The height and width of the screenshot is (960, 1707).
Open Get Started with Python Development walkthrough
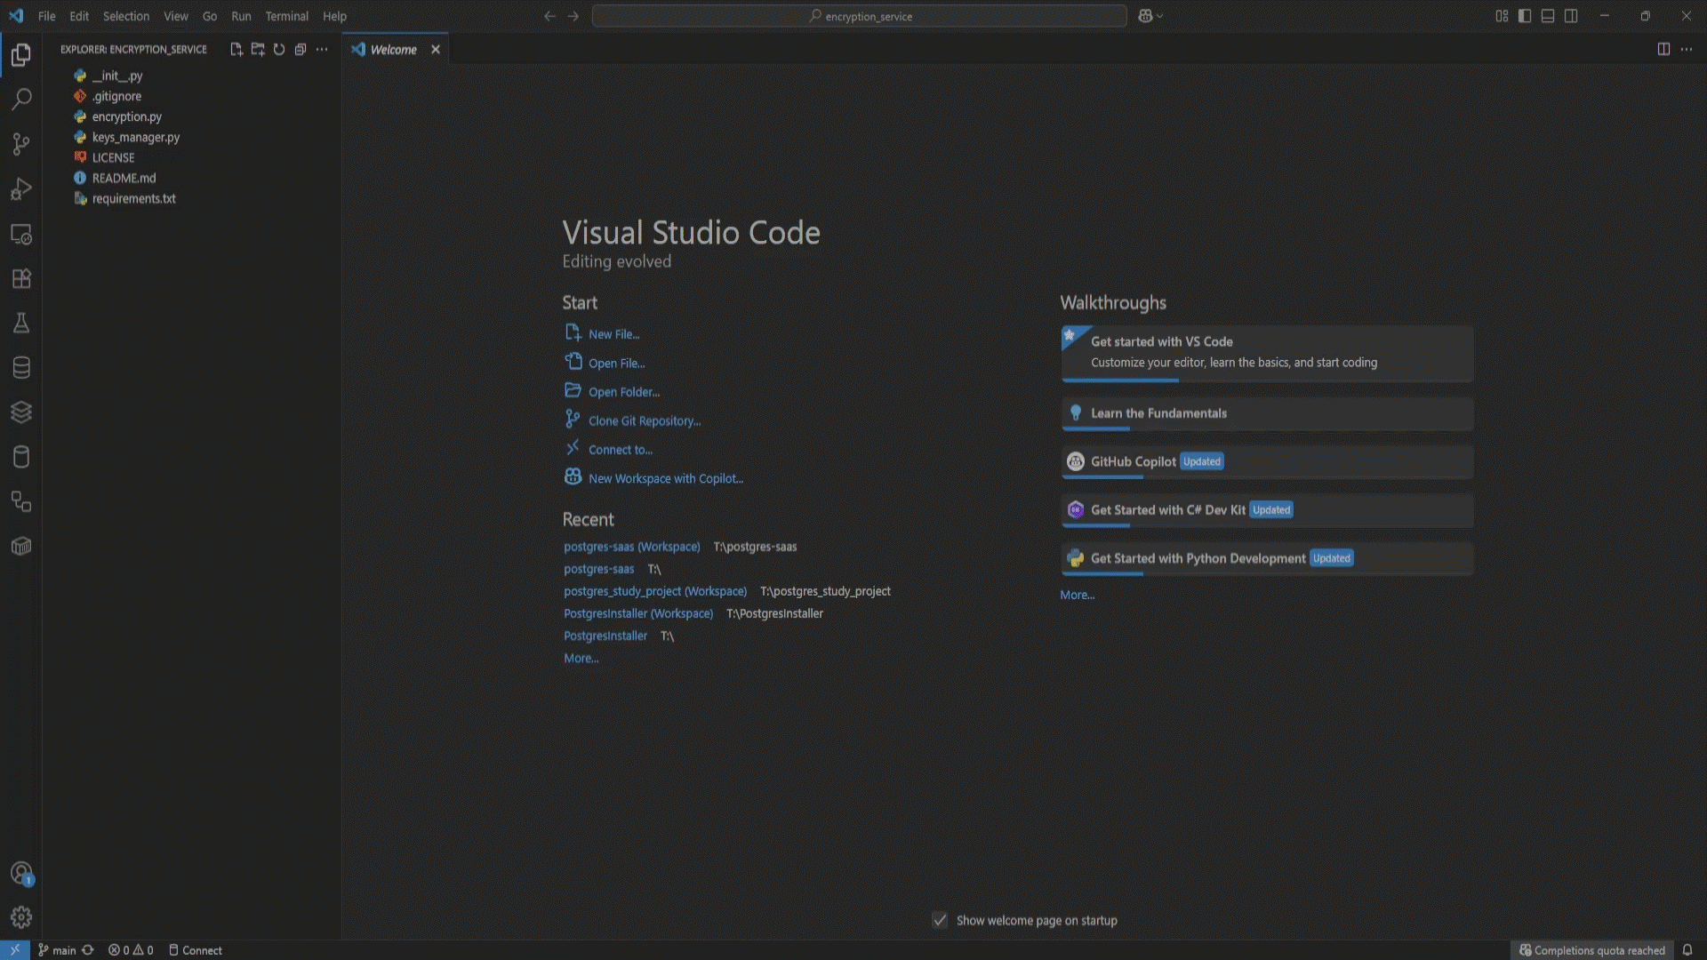1268,559
